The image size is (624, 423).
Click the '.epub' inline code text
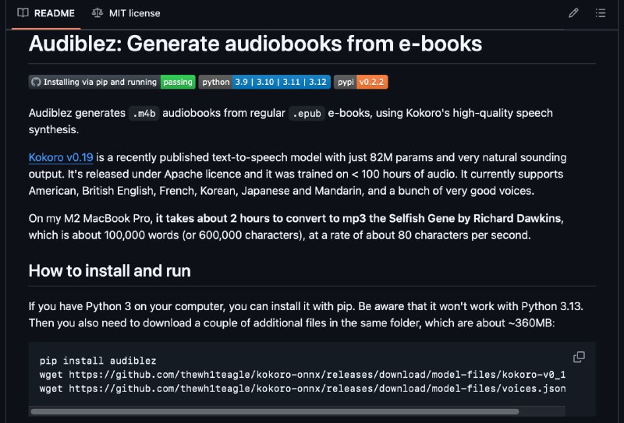[x=307, y=113]
